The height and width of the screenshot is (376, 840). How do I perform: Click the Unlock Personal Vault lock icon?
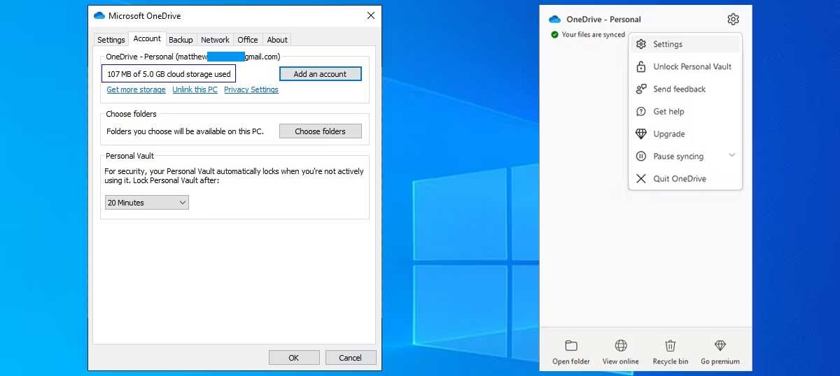point(640,66)
